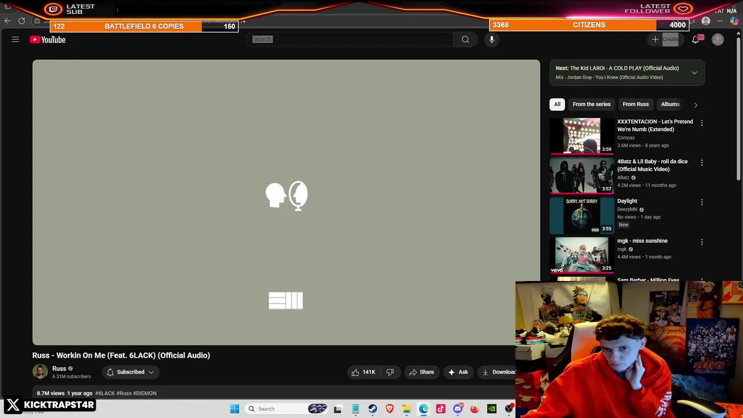Screen dimensions: 743x418
Task: Go to YouTube home via logo
Action: pos(48,39)
